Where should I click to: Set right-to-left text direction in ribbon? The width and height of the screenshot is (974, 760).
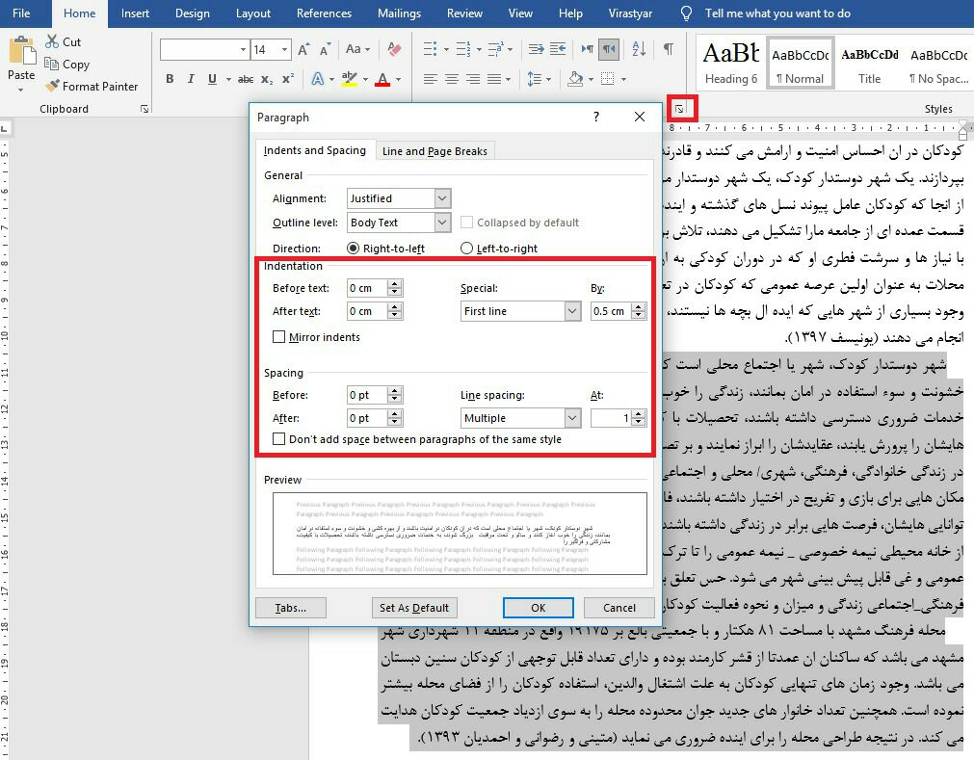coord(609,49)
